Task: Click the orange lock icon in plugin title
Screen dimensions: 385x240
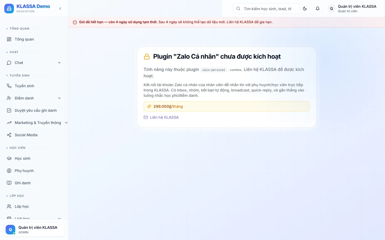Action: point(147,57)
